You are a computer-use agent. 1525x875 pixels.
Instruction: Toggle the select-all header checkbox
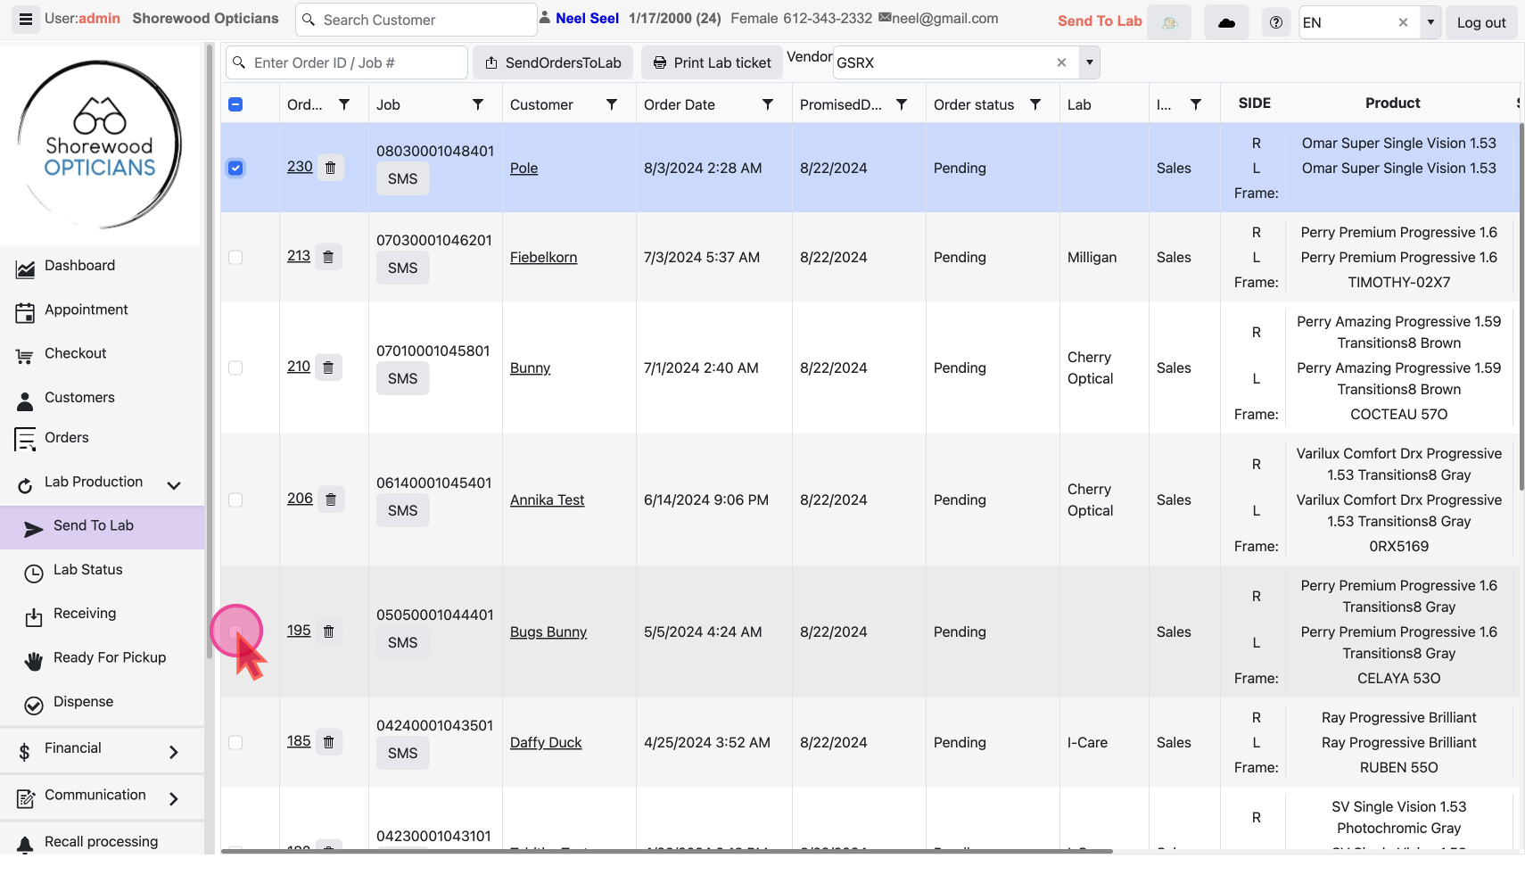tap(235, 104)
